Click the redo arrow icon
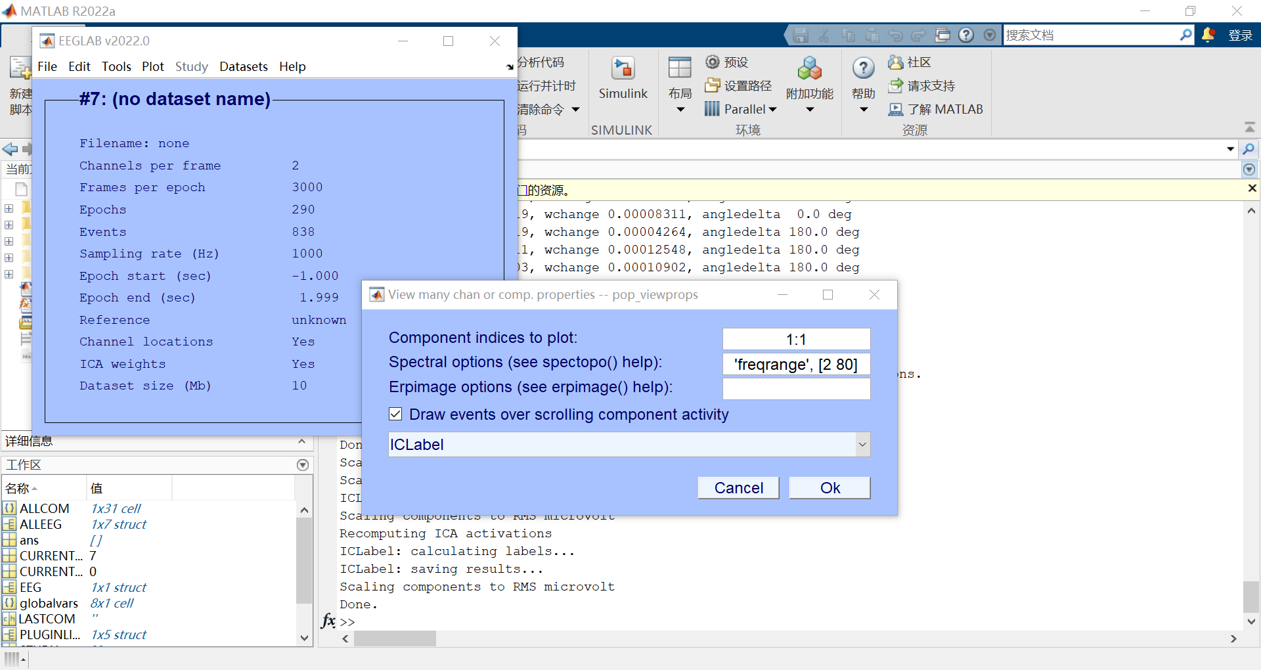This screenshot has width=1261, height=670. pos(919,35)
